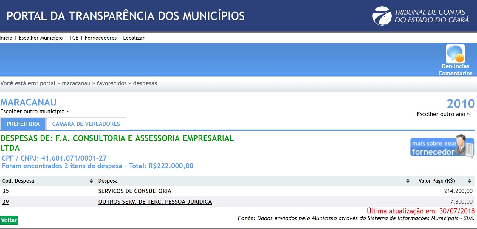Open expense code 39 link
477x229 pixels.
(6, 202)
